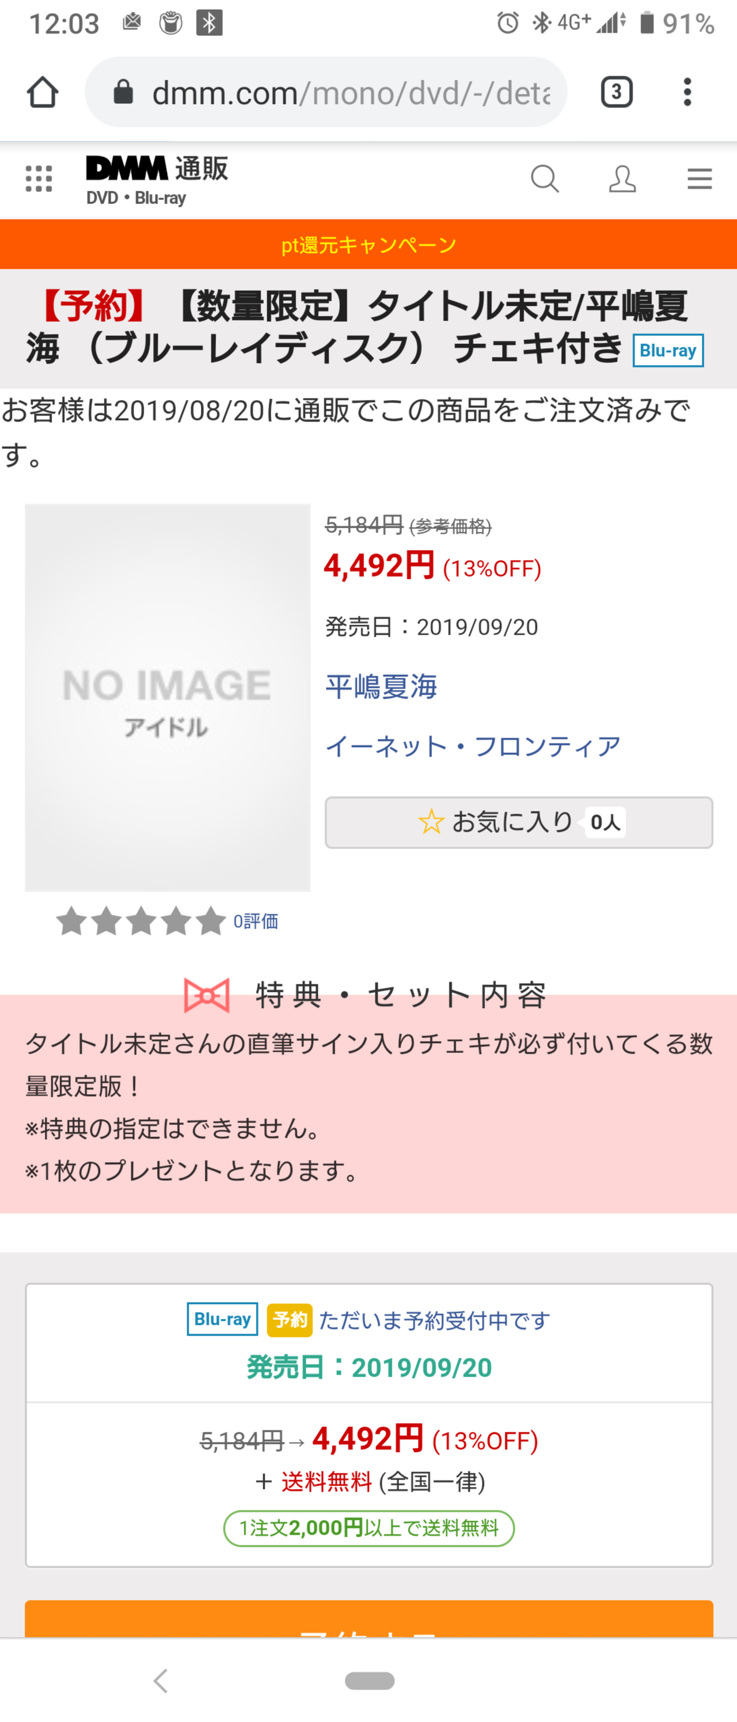Open the DMM services grid menu

(39, 179)
